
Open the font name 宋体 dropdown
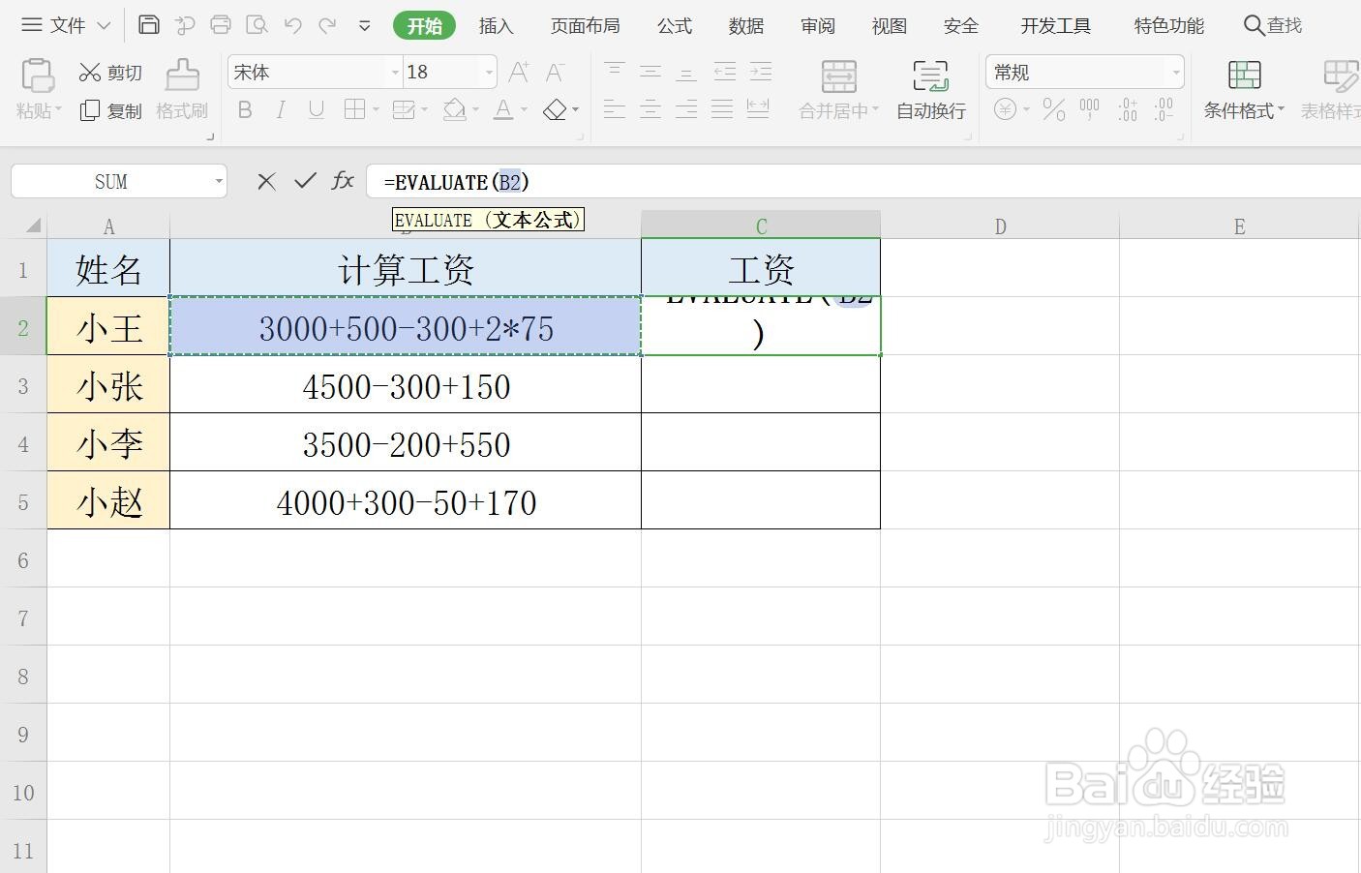click(x=395, y=73)
